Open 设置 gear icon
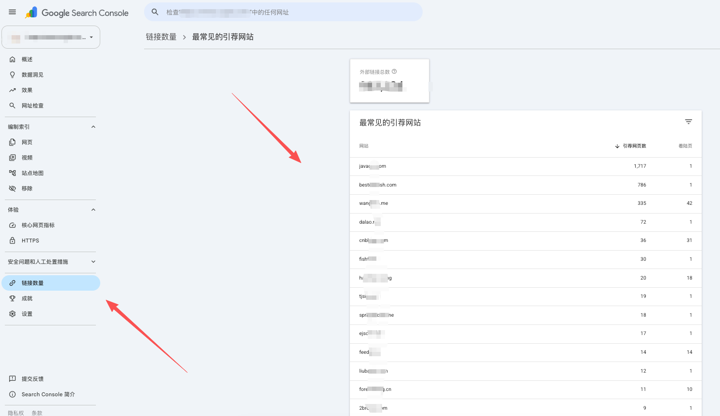Viewport: 720px width, 416px height. (13, 314)
